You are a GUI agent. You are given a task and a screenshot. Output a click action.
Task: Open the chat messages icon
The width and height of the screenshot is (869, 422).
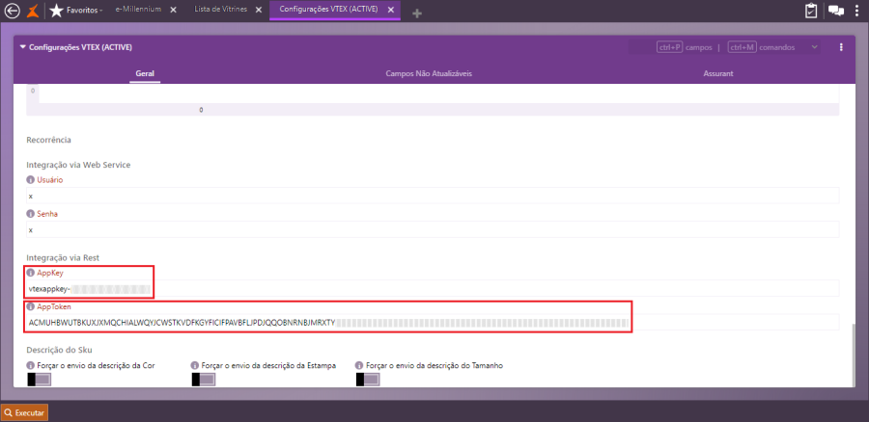[x=836, y=11]
